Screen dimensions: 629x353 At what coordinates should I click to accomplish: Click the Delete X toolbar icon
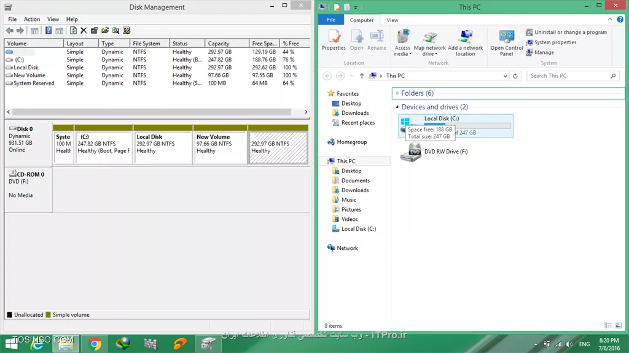tap(84, 31)
